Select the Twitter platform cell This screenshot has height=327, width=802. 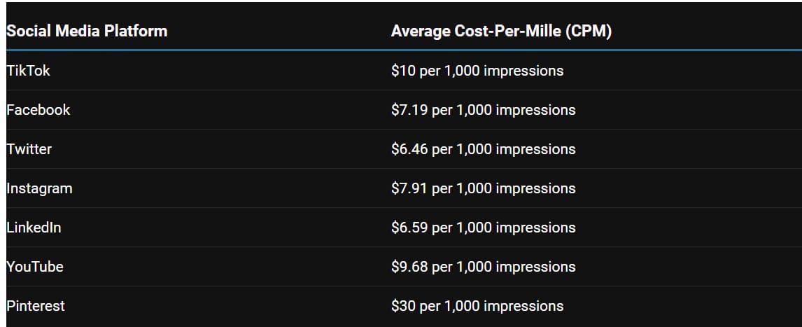pyautogui.click(x=29, y=149)
